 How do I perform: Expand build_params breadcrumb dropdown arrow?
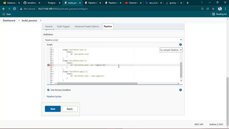(41, 20)
